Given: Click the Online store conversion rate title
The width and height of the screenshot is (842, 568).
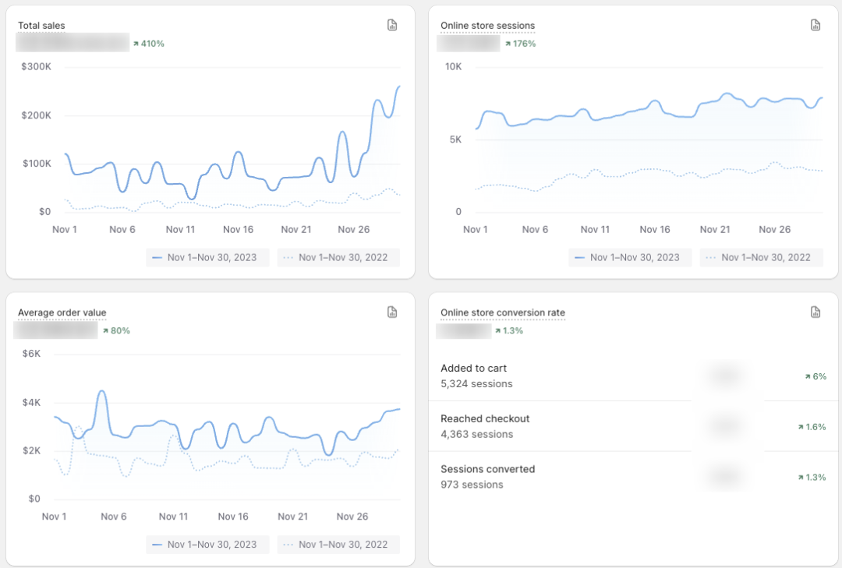Looking at the screenshot, I should [x=502, y=313].
